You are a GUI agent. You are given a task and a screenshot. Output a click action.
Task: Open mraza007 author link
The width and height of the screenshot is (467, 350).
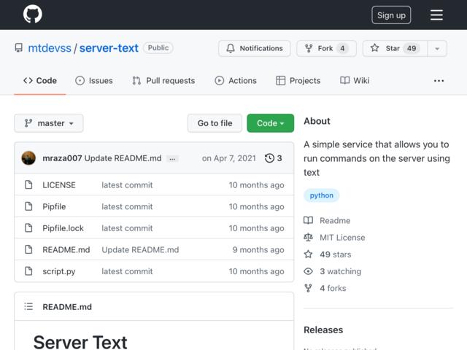pyautogui.click(x=62, y=158)
